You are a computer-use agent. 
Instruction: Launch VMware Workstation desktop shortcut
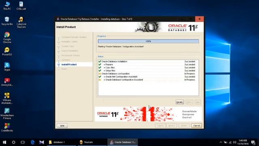click(7, 98)
